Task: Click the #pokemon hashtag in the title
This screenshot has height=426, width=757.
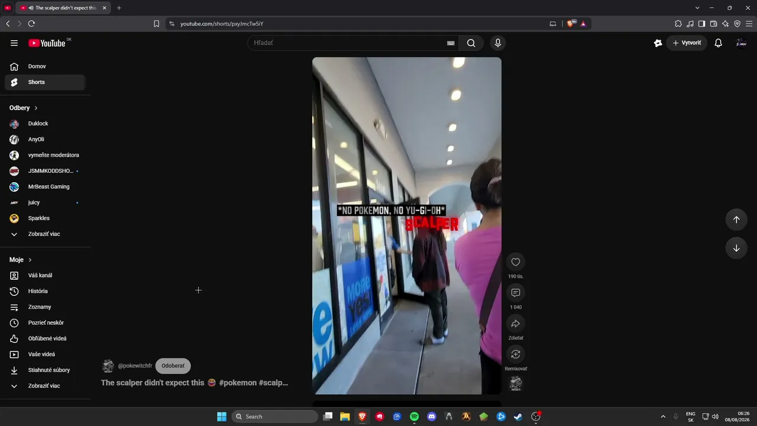Action: pyautogui.click(x=237, y=383)
